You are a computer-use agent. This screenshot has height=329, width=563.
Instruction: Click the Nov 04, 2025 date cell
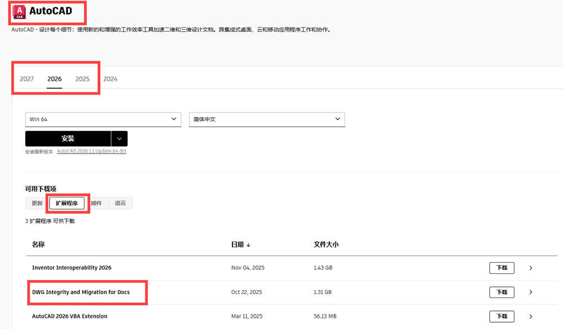click(248, 268)
